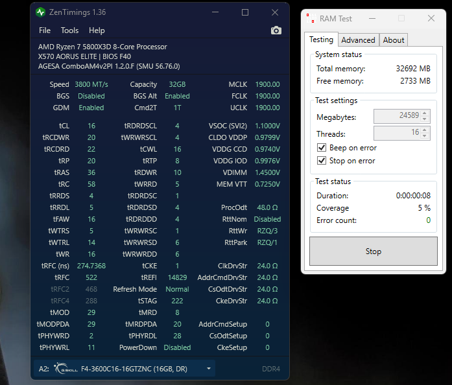Image resolution: width=452 pixels, height=385 pixels.
Task: Click the DDR4 label in ZenTimings footer
Action: [x=270, y=369]
